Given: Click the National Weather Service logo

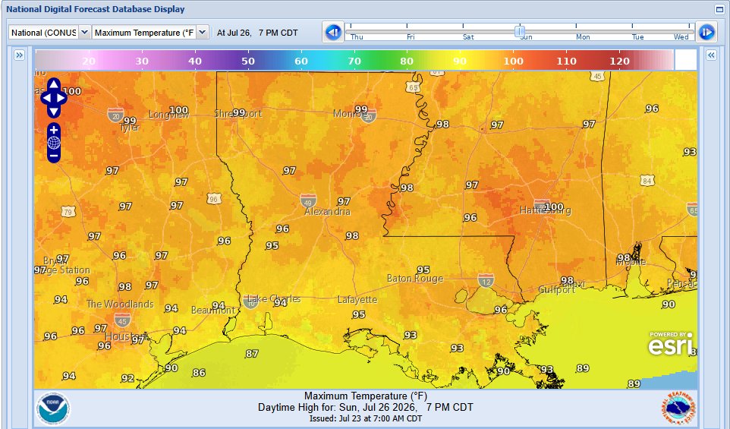Looking at the screenshot, I should click(679, 408).
